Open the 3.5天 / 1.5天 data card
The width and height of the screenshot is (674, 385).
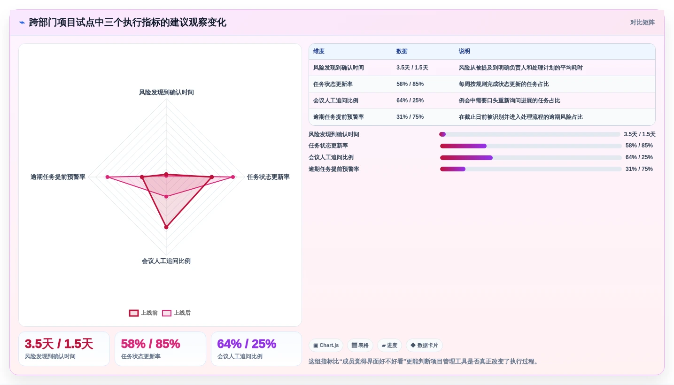[64, 349]
